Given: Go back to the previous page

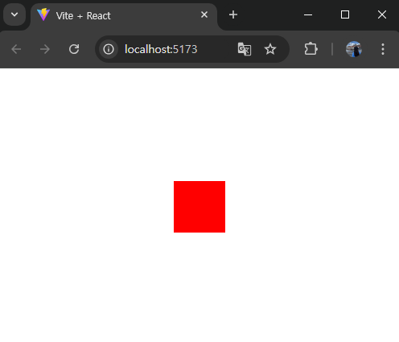Looking at the screenshot, I should (16, 49).
